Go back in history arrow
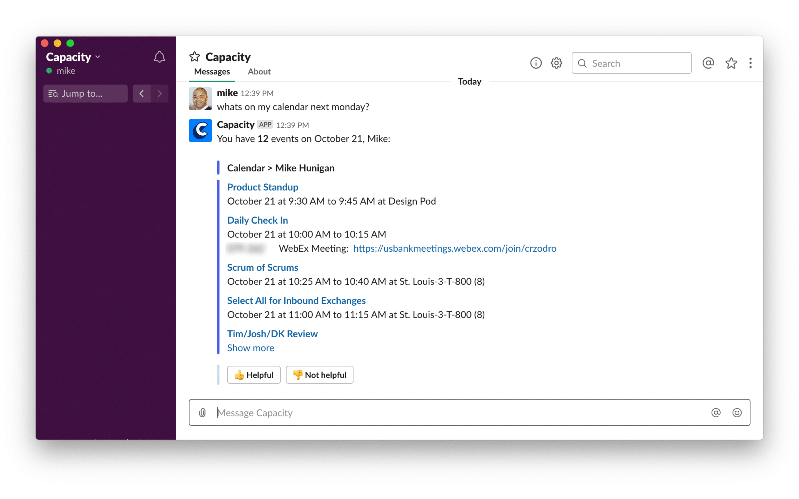Image resolution: width=799 pixels, height=499 pixels. 142,93
